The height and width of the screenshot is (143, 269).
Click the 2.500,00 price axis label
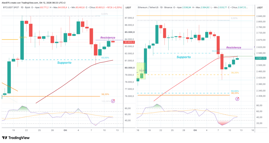(261, 65)
